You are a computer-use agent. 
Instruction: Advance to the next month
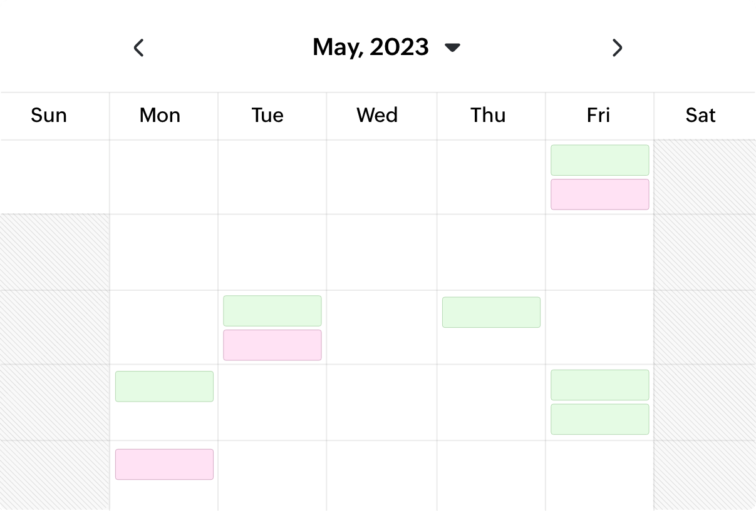(x=617, y=48)
